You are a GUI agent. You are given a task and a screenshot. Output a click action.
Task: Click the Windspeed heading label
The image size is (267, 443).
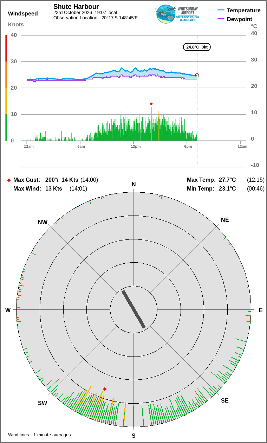(23, 14)
